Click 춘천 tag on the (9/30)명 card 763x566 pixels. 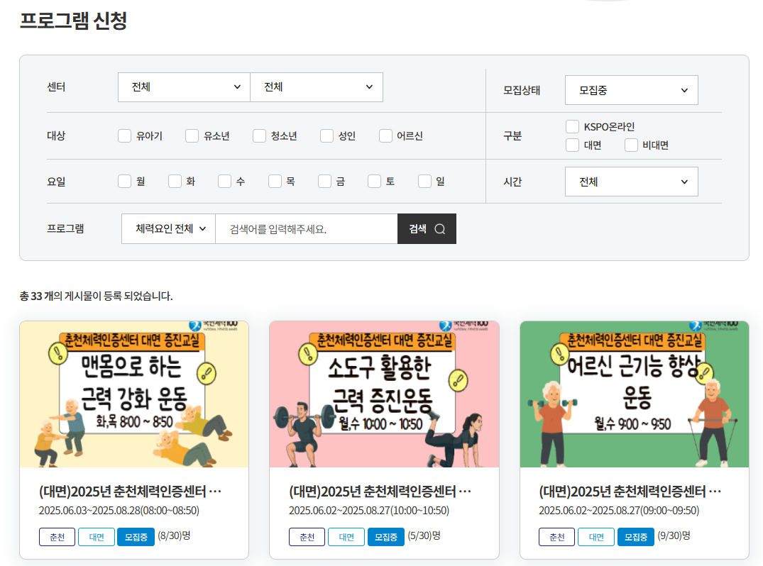[x=557, y=537]
